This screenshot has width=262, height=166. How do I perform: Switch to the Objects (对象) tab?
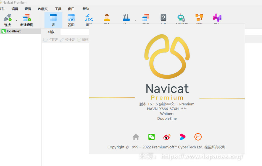51,32
